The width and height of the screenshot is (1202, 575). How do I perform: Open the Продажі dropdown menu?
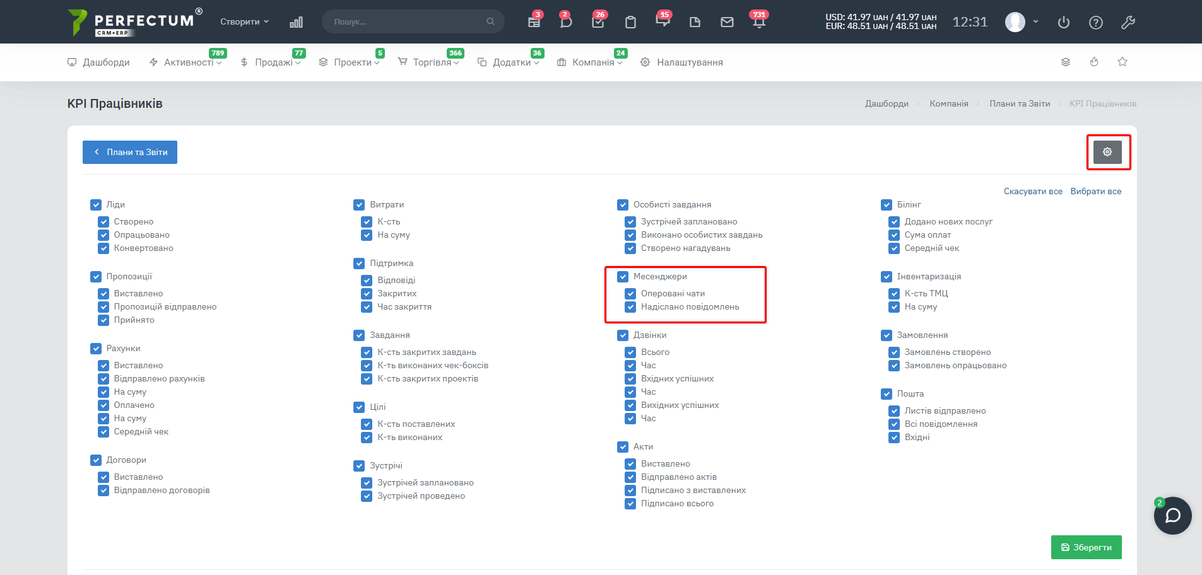(x=273, y=62)
